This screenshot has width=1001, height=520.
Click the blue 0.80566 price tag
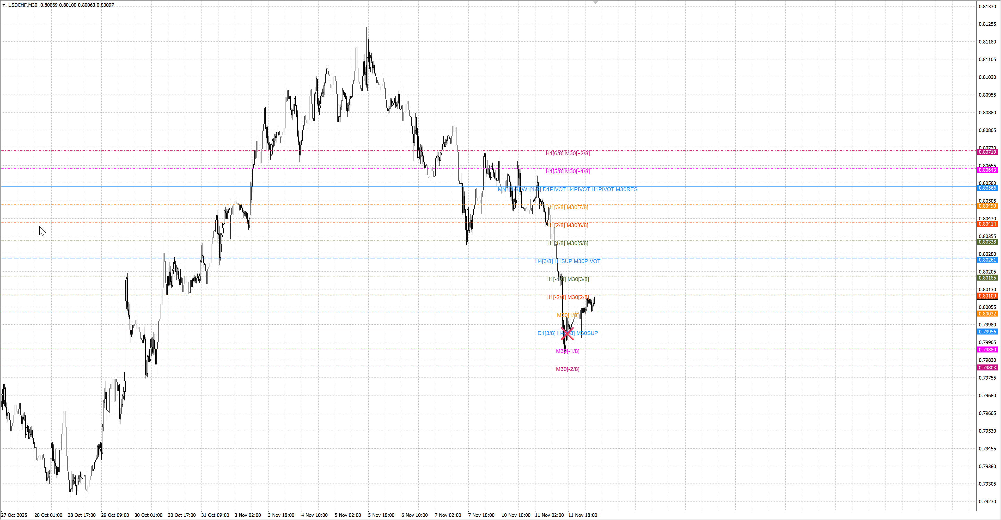point(987,188)
